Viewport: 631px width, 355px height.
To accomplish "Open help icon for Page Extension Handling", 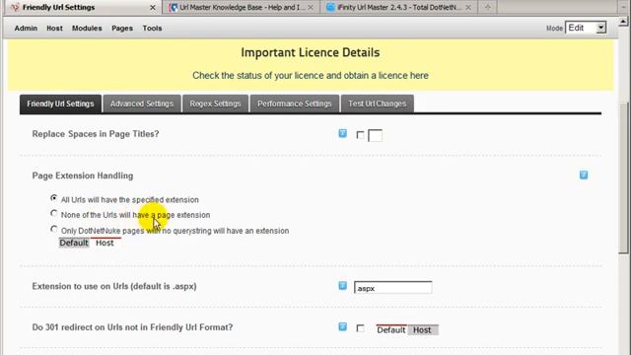I will coord(584,176).
